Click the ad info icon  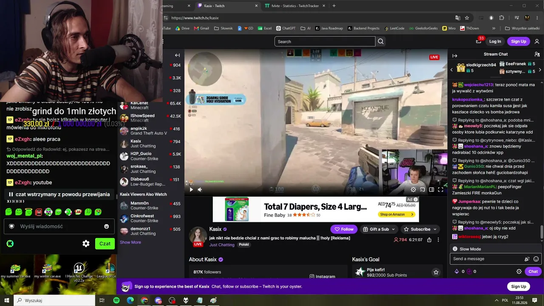click(x=416, y=199)
